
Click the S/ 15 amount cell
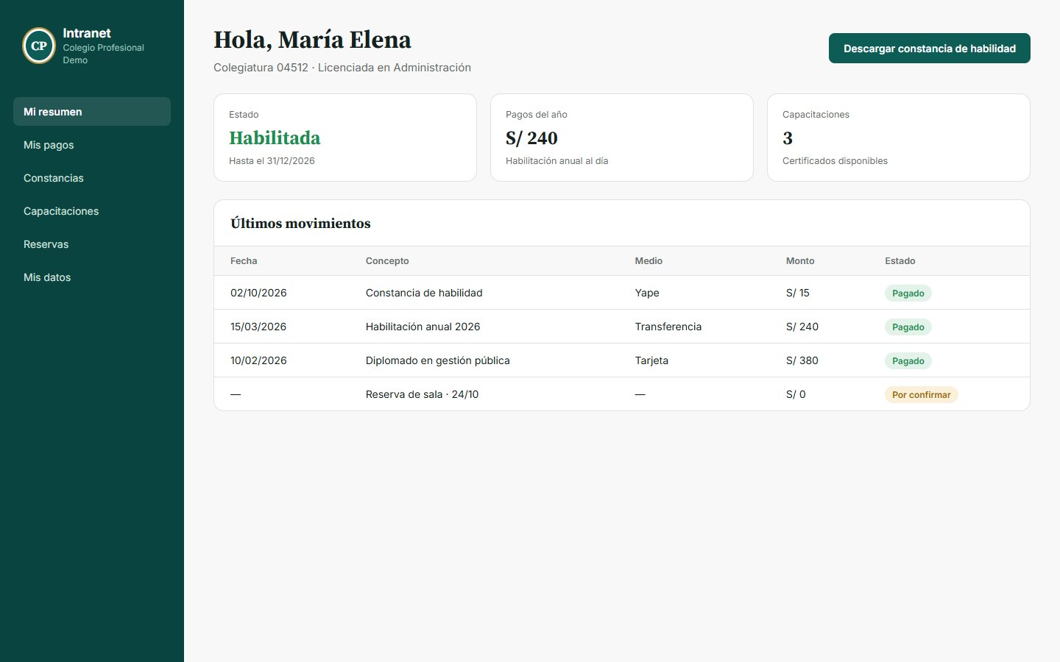click(x=798, y=293)
